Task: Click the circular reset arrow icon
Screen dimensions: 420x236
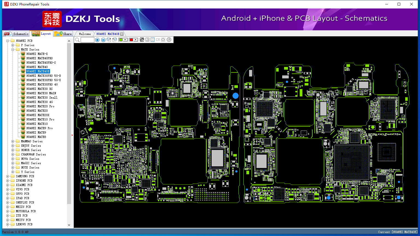Action: pyautogui.click(x=169, y=40)
